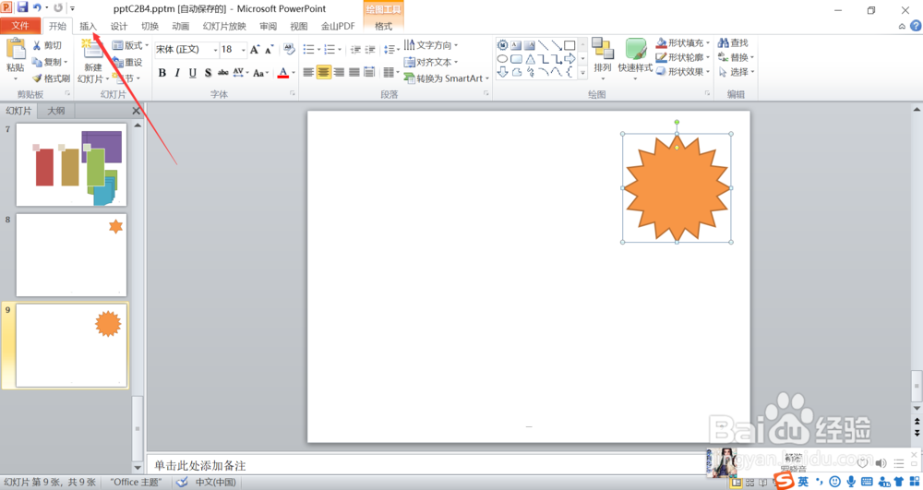Click the Format Painter (格式刷) button
The height and width of the screenshot is (490, 923).
(x=51, y=78)
